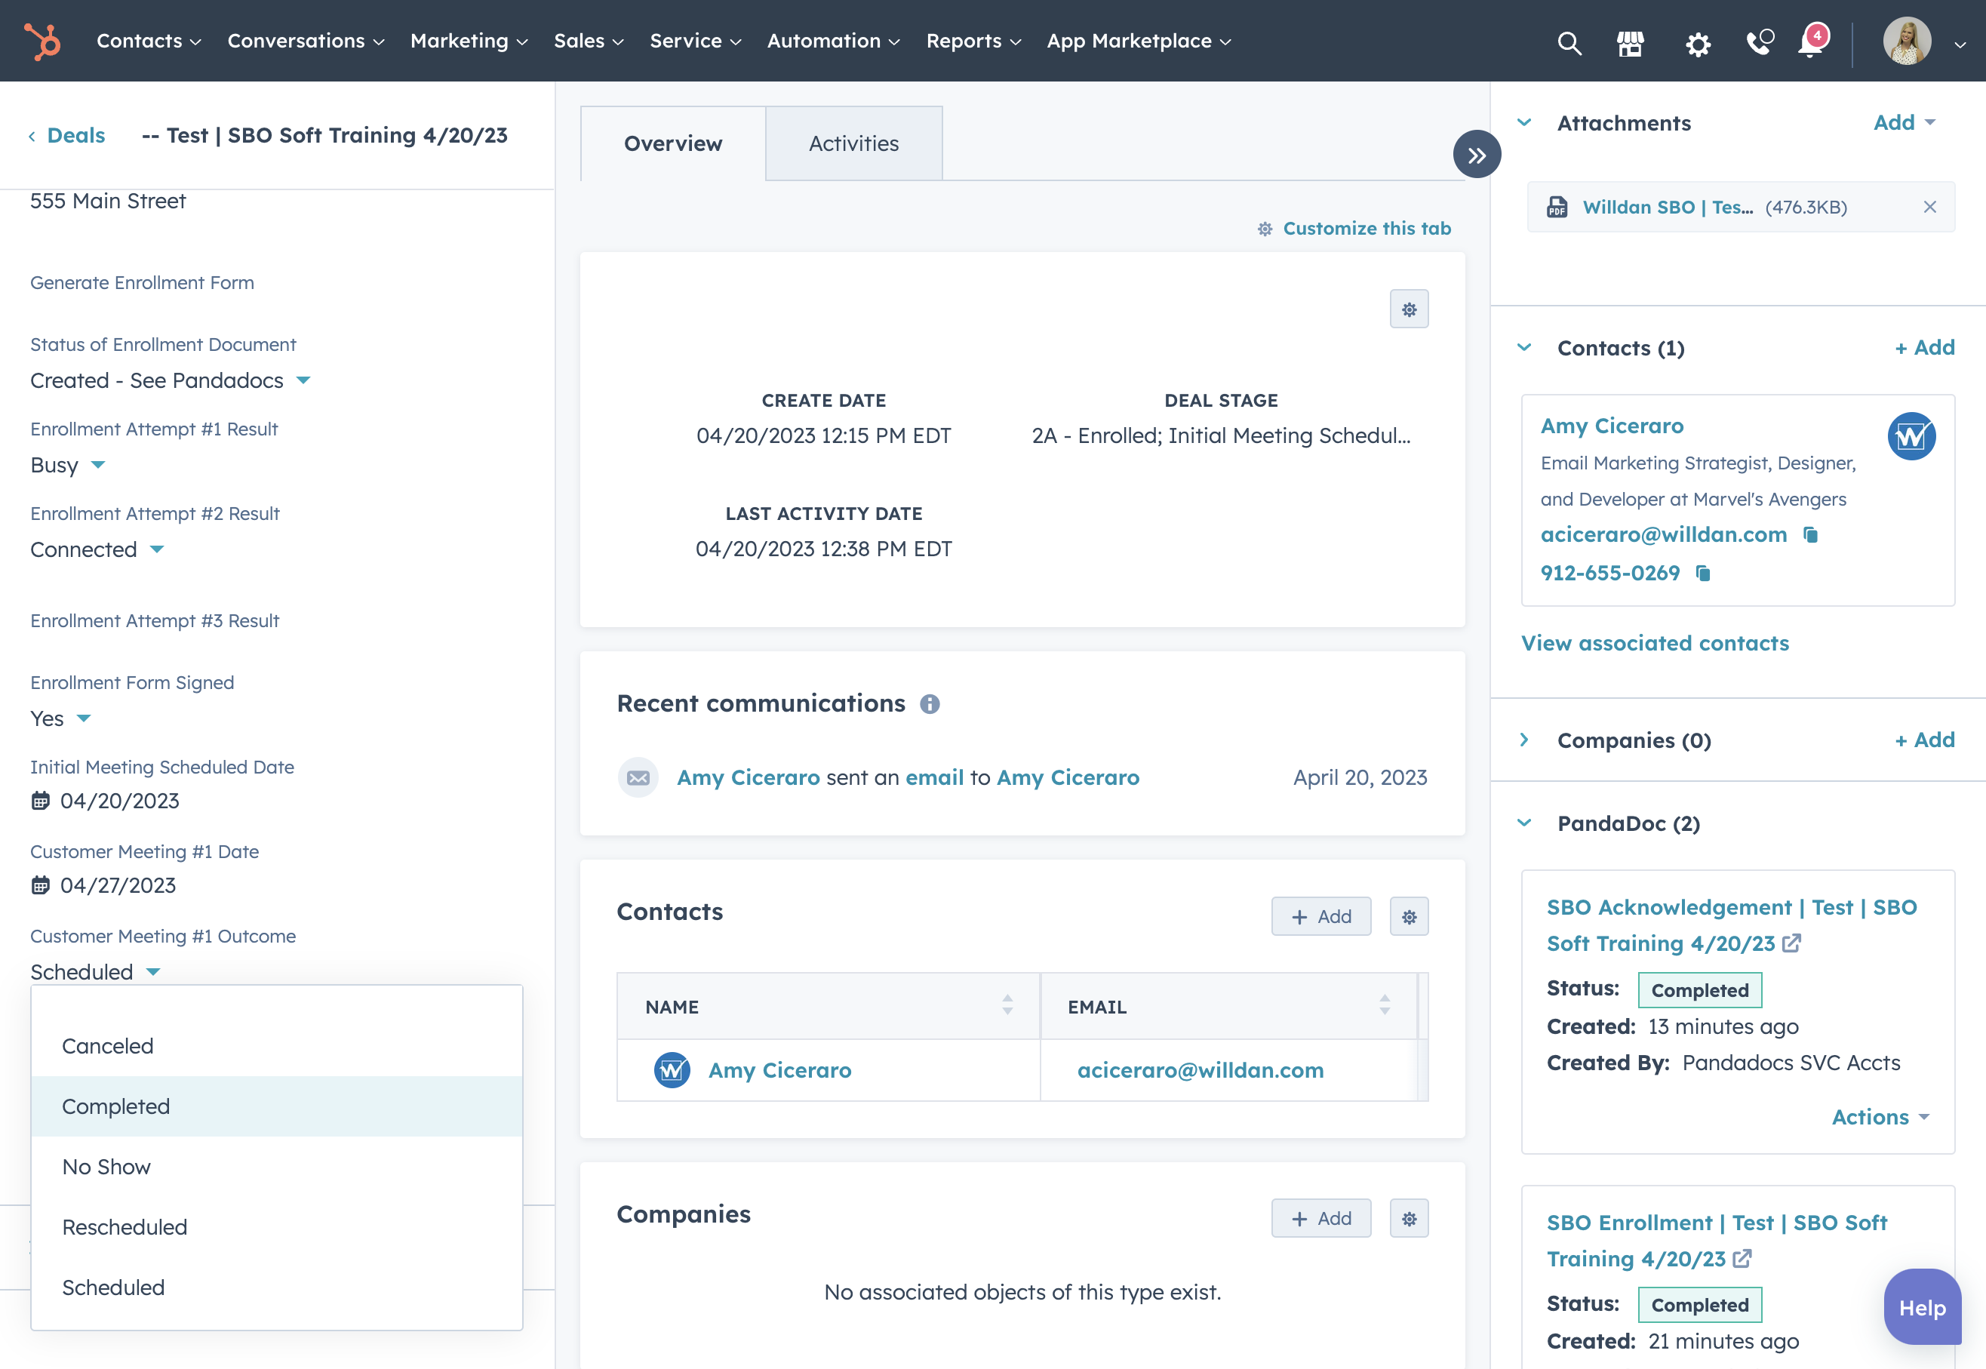Click View associated contacts link
Image resolution: width=1986 pixels, height=1369 pixels.
(1655, 643)
